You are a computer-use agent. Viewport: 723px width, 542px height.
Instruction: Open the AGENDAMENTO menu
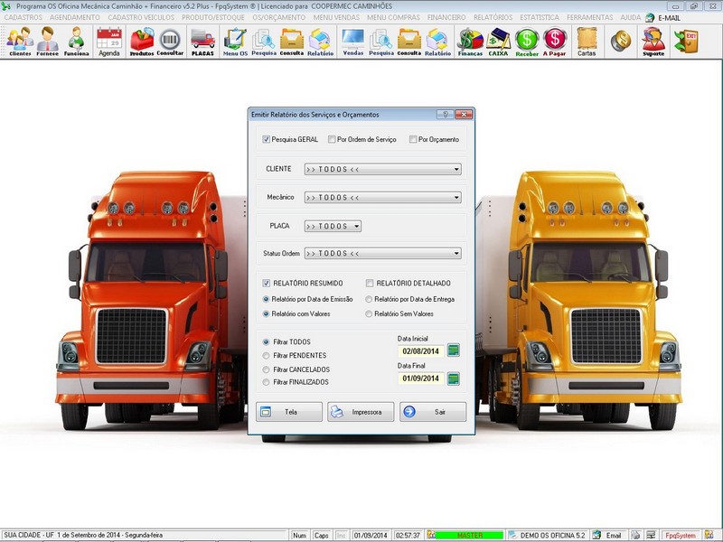[75, 17]
